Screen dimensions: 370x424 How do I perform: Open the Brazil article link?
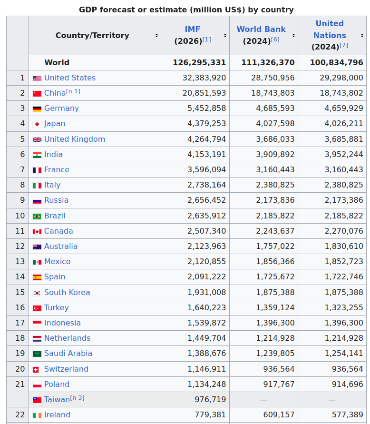coord(55,216)
